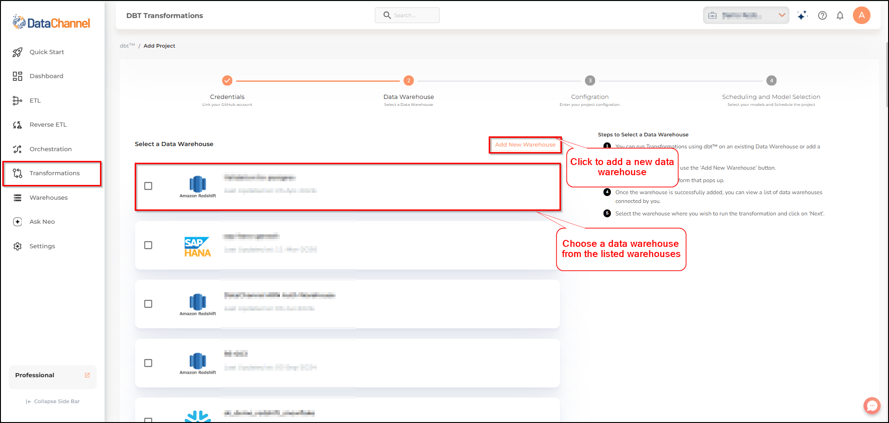
Task: Click the Dashboard grid icon
Action: tap(18, 76)
